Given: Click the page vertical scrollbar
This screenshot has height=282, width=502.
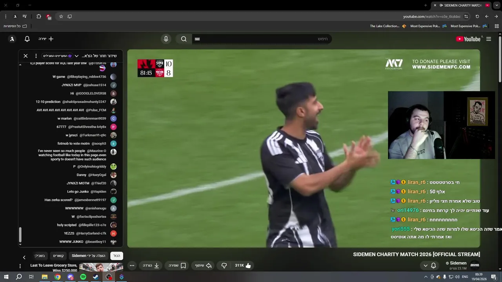Looking at the screenshot, I should (500, 59).
